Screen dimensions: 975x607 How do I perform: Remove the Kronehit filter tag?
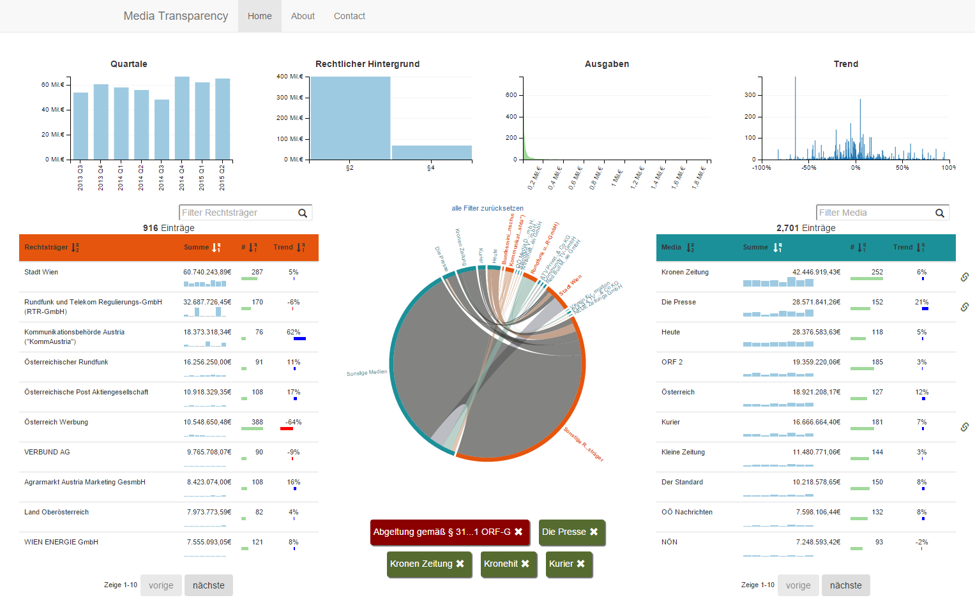pyautogui.click(x=525, y=564)
